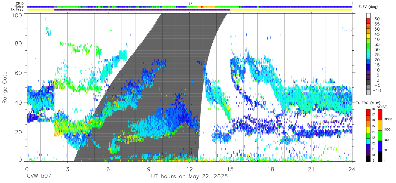Click the '21' tick on the UT hours axis
Viewport: 396px width, 183px height.
coord(312,169)
